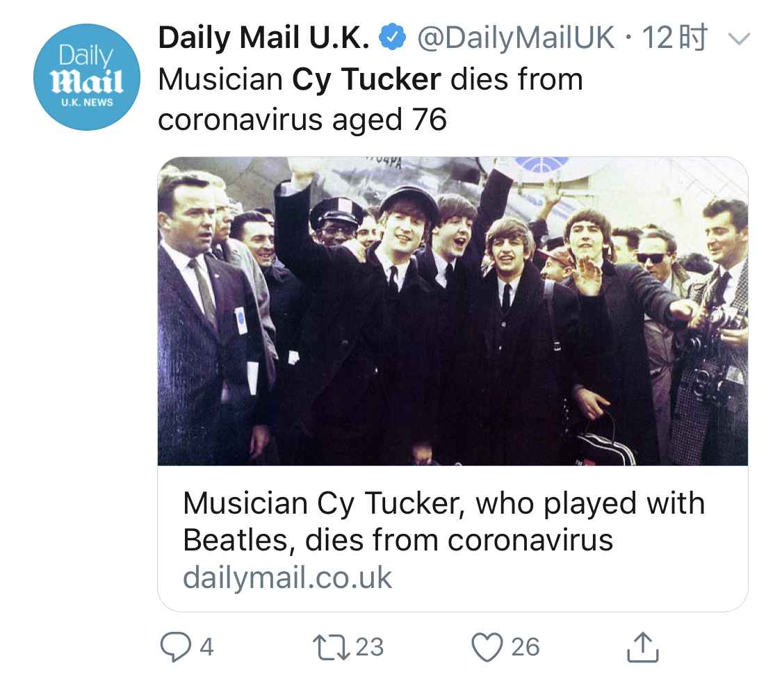Open the Daily Mail U.K. News avatar
782x677 pixels.
point(87,77)
